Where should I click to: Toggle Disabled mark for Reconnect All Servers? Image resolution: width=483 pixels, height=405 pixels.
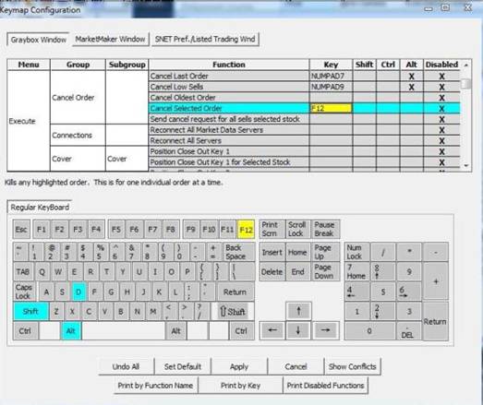click(441, 141)
